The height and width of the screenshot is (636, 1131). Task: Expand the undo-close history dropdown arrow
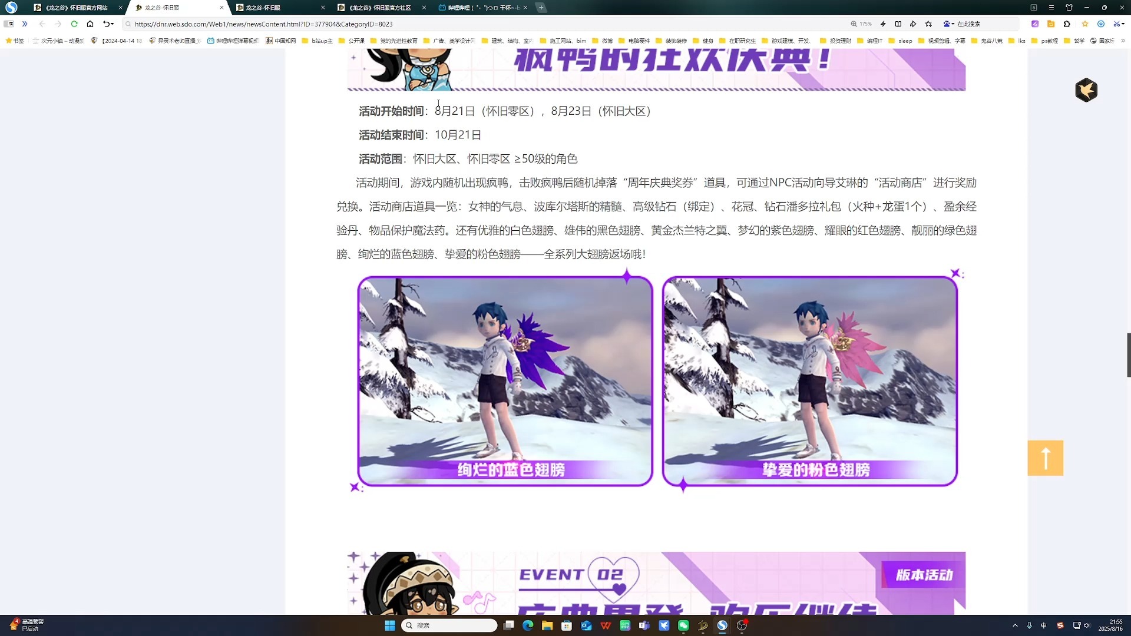click(112, 24)
